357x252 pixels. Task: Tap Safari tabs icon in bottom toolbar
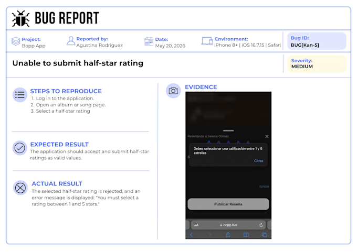[264, 235]
